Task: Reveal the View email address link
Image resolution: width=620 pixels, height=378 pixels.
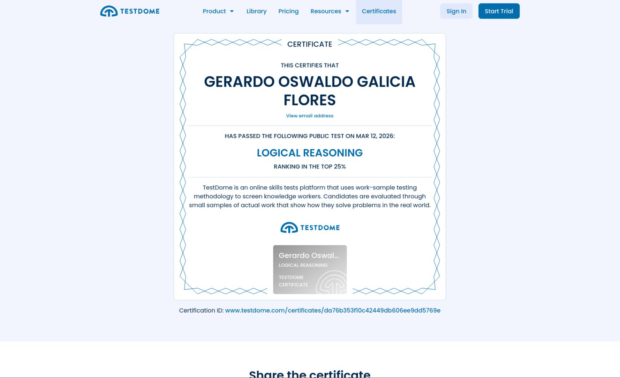Action: click(x=310, y=116)
